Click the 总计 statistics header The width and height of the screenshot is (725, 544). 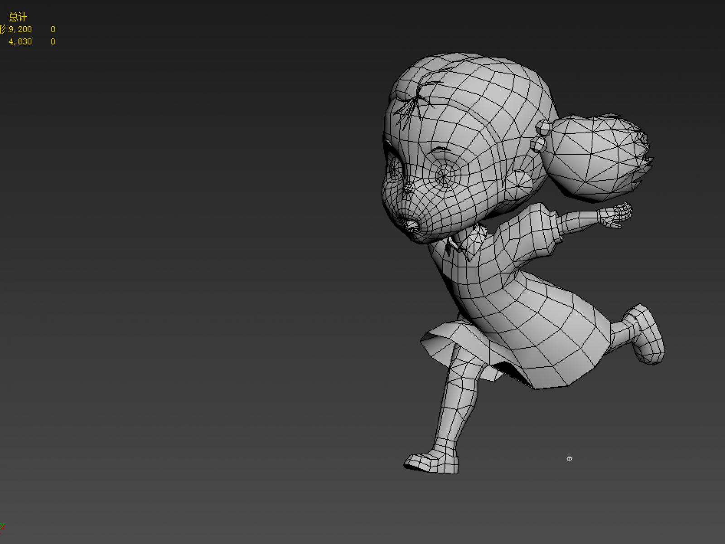18,17
